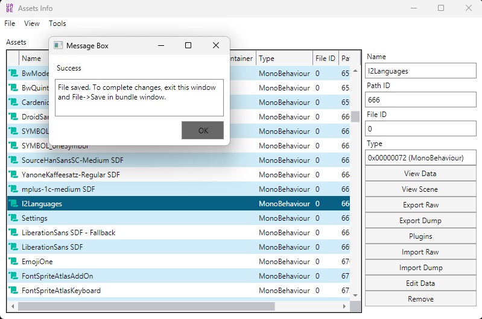Select the YanoneKaffeesatz-Regular SDF row
This screenshot has height=319, width=482.
tap(179, 174)
